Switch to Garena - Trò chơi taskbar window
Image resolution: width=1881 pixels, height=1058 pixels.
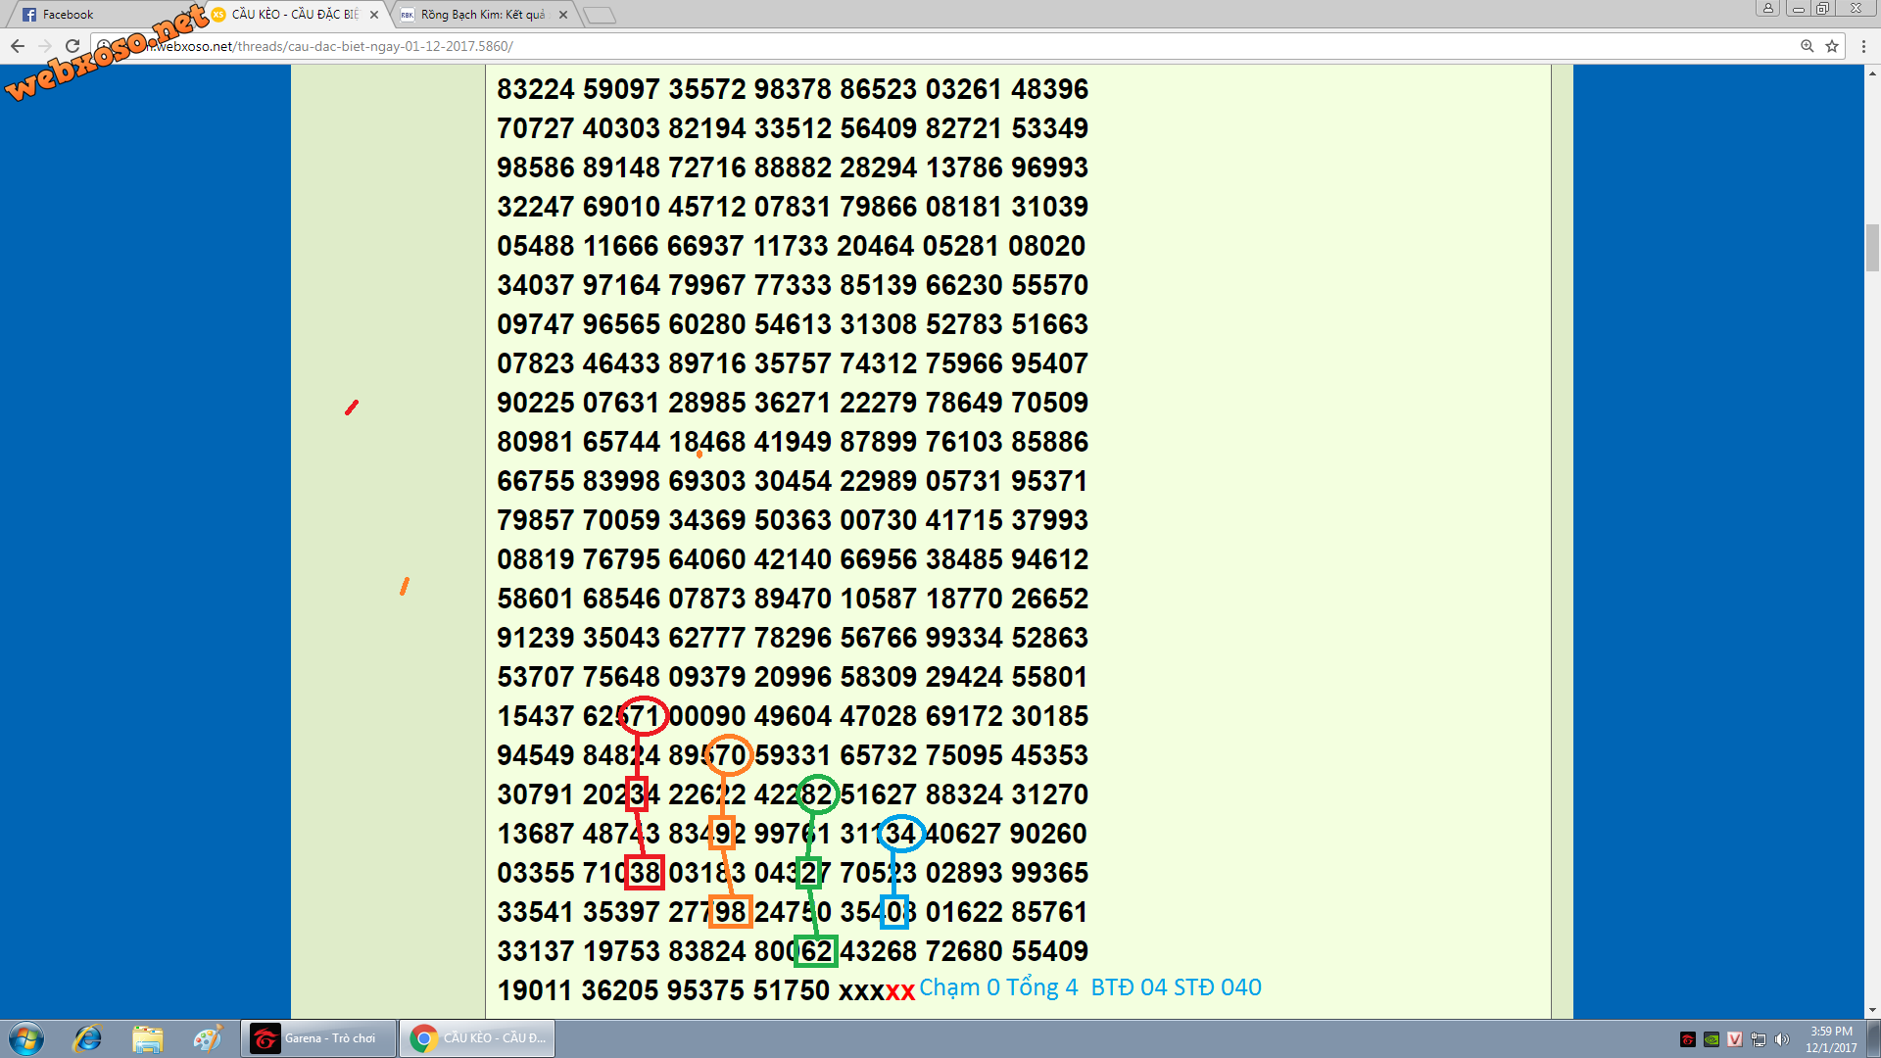pos(318,1038)
